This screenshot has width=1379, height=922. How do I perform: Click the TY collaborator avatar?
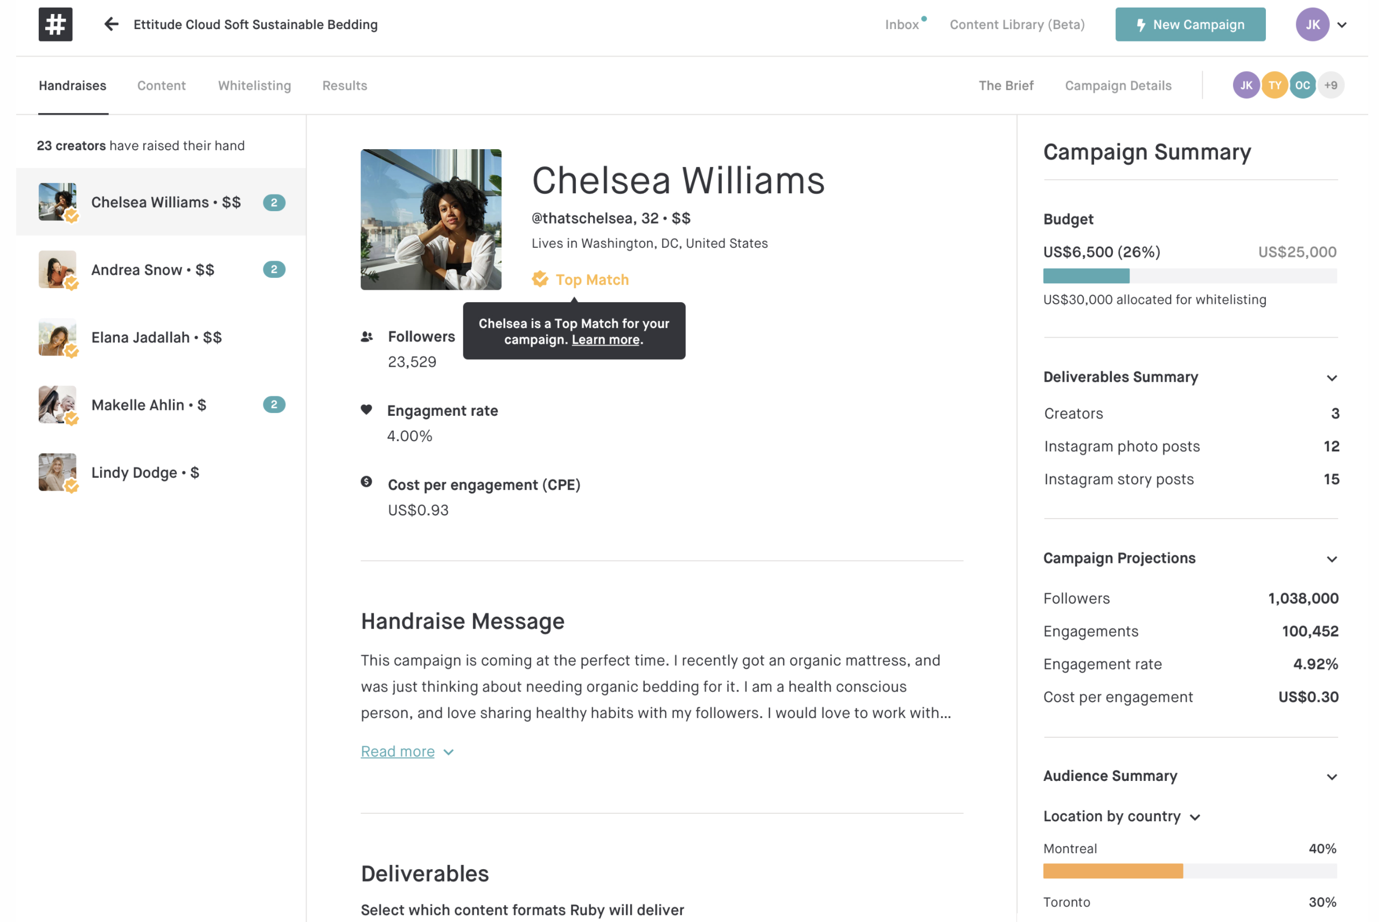(1274, 85)
